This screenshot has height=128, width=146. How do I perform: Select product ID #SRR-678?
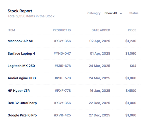tap(63, 66)
